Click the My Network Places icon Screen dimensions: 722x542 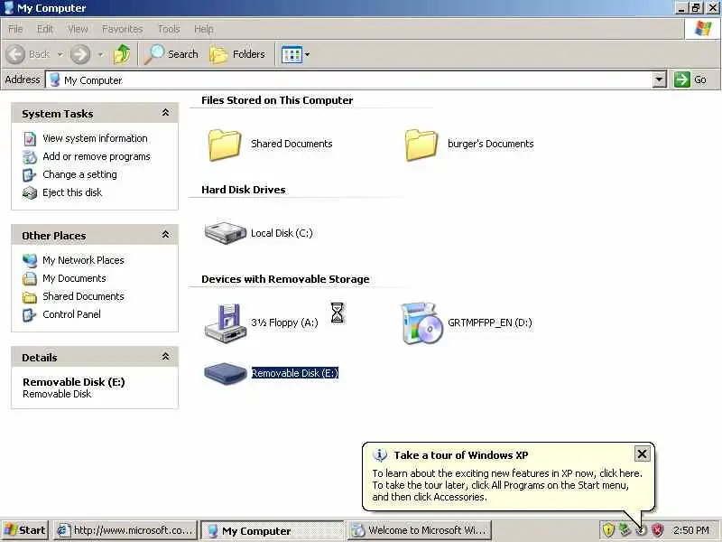click(x=30, y=260)
